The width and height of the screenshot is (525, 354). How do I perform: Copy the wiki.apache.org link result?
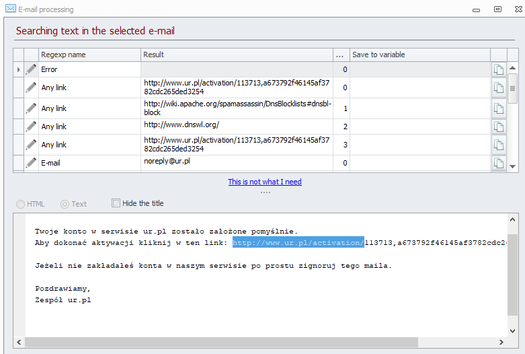pos(499,108)
